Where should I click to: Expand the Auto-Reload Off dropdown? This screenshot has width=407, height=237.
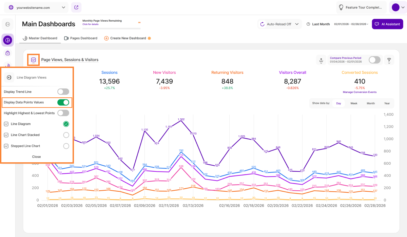[x=279, y=24]
